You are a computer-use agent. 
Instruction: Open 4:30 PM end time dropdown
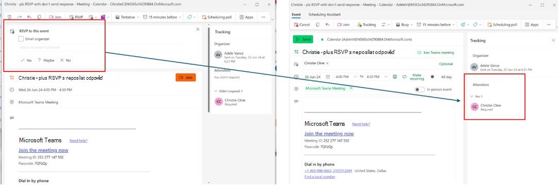[x=377, y=77]
